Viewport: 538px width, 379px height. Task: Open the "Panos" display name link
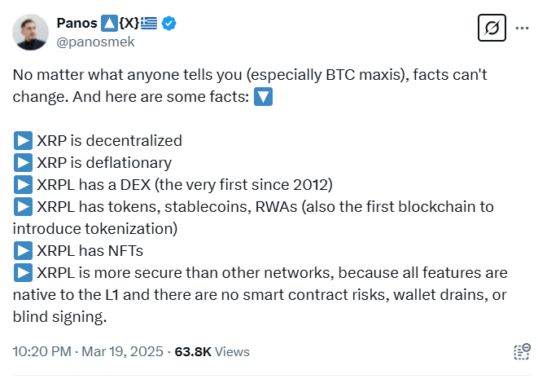[77, 23]
